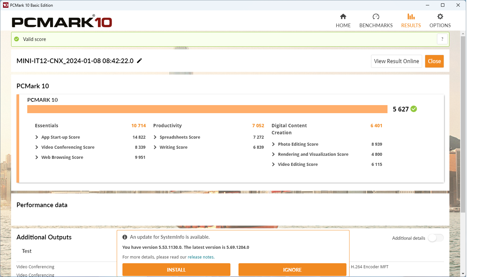The height and width of the screenshot is (277, 479).
Task: Expand Rendering and Visualization Score row
Action: tap(273, 154)
